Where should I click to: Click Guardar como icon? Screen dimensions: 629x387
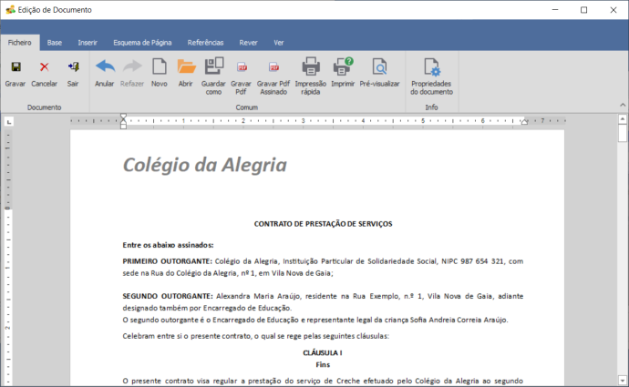click(x=214, y=66)
